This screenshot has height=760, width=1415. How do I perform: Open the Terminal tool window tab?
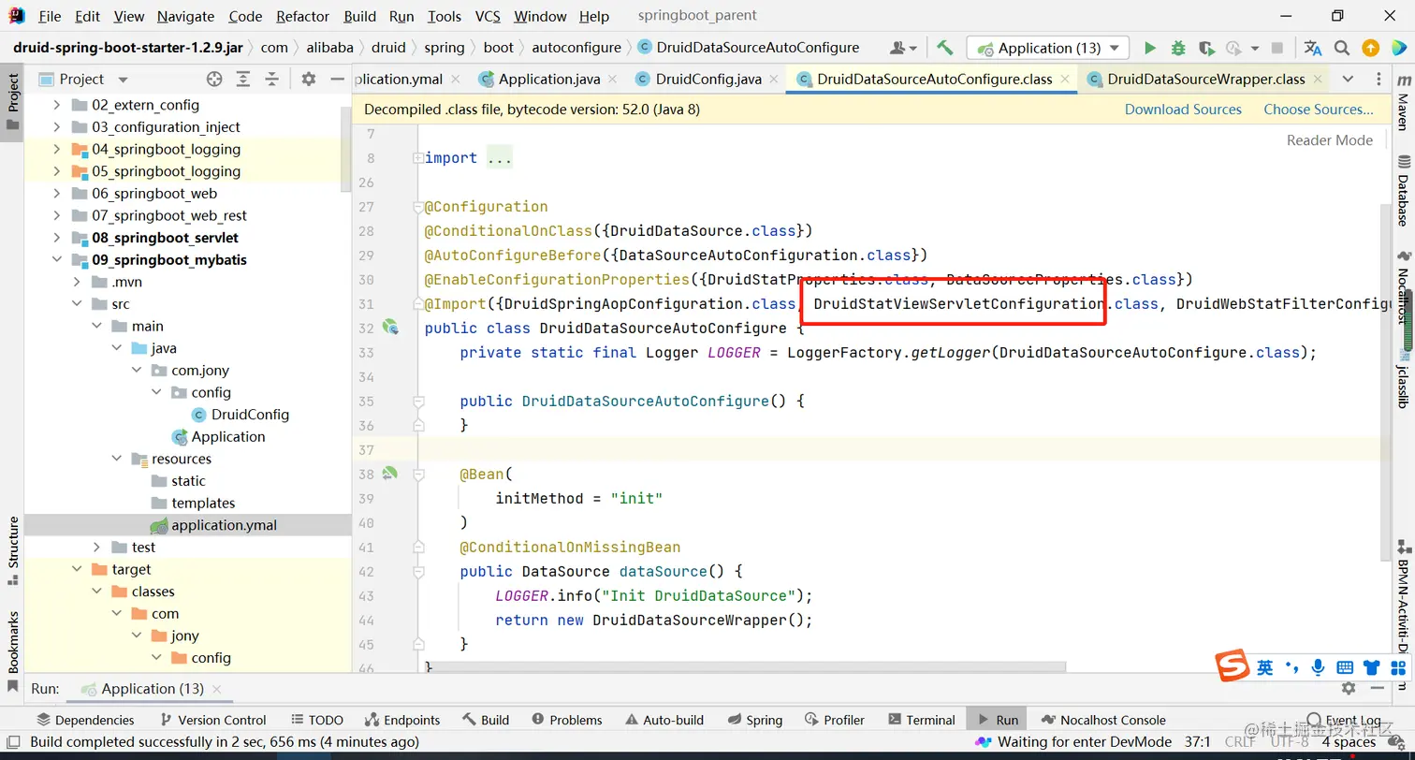tap(920, 720)
